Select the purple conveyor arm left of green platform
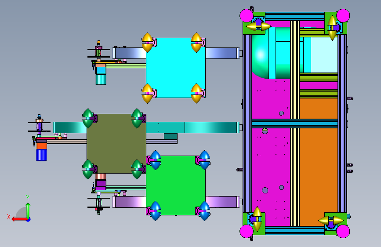 129,202
